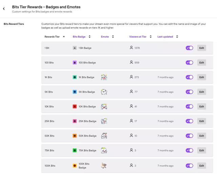
Task: Toggle the 75K Bits reward tier
Action: (x=189, y=150)
